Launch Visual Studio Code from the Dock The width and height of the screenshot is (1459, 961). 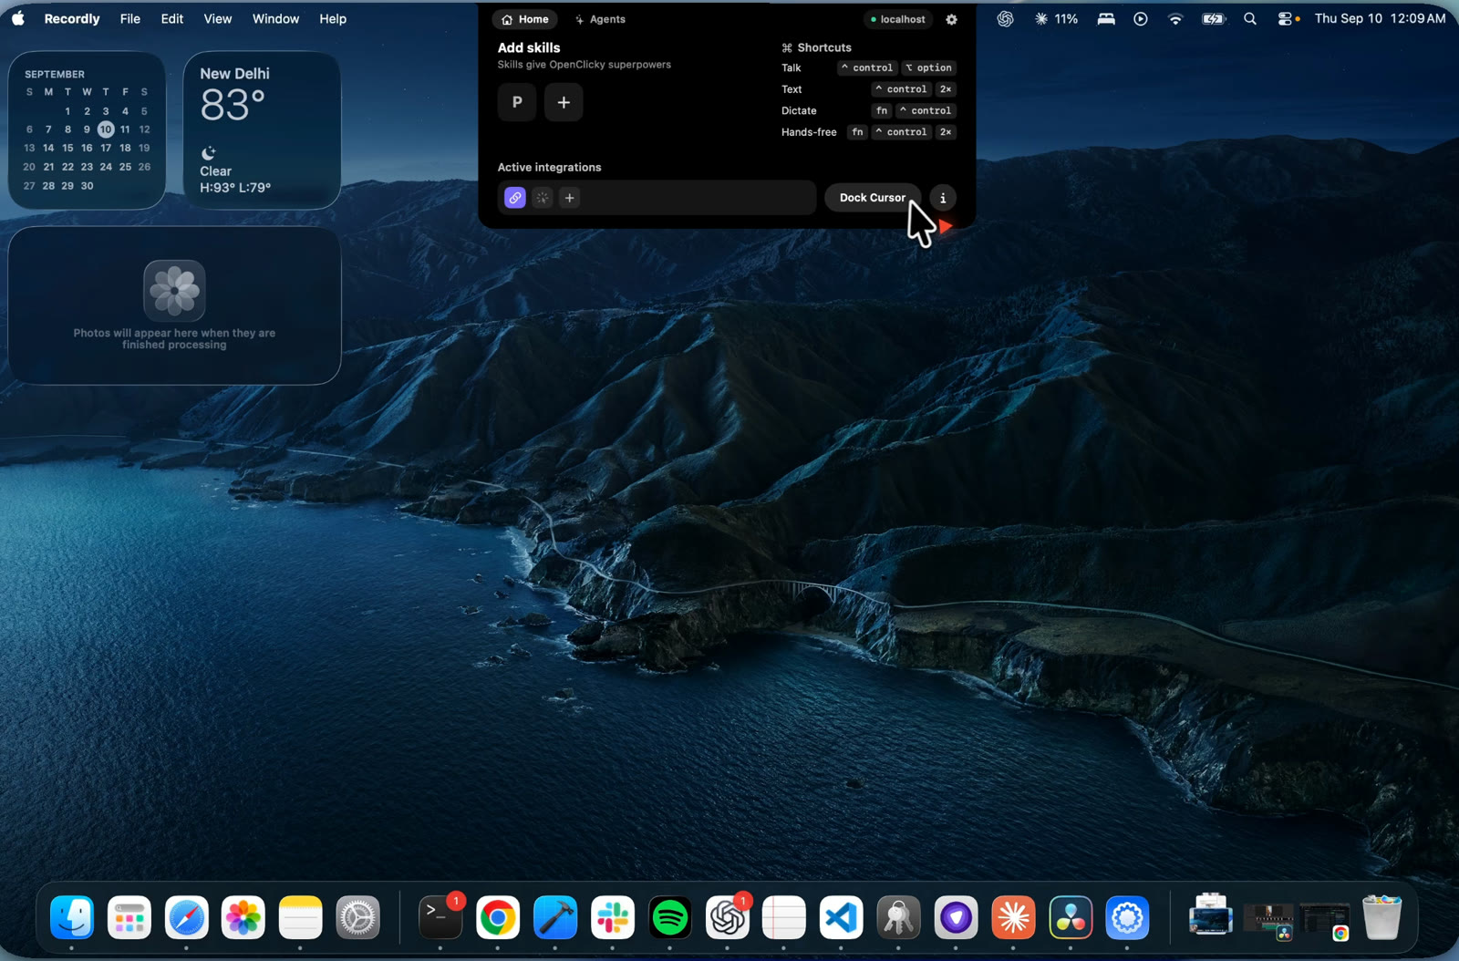pos(842,917)
